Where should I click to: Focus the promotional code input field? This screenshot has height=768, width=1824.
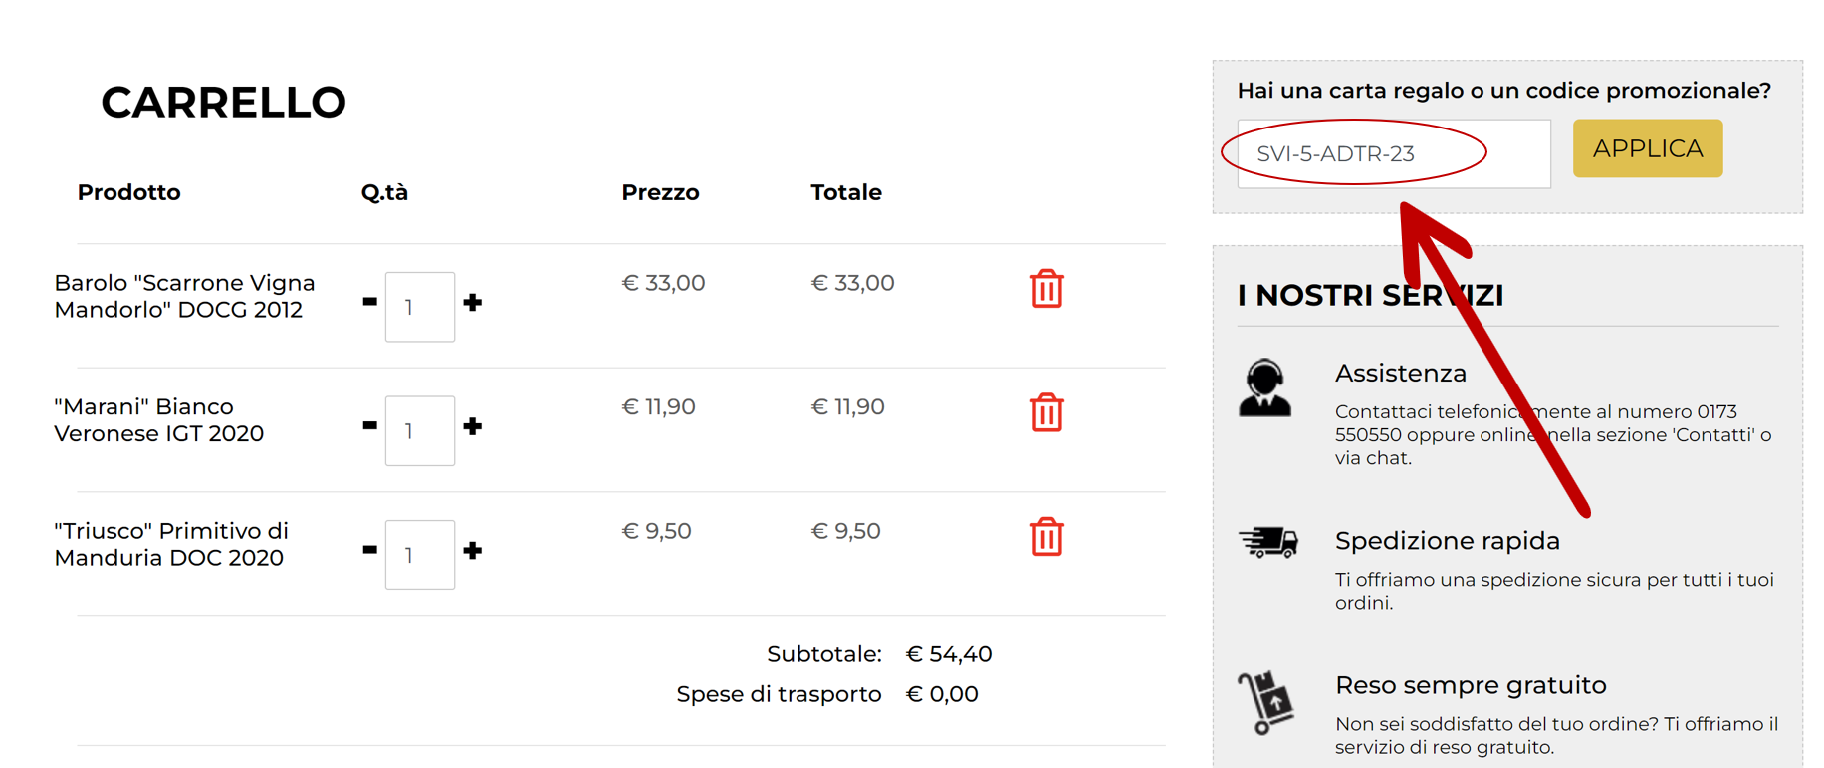[x=1393, y=154]
